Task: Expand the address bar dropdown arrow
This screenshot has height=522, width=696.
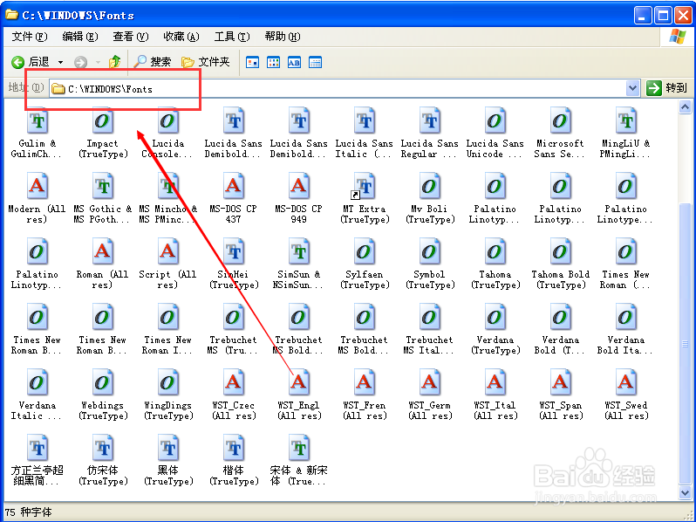Action: click(x=632, y=88)
